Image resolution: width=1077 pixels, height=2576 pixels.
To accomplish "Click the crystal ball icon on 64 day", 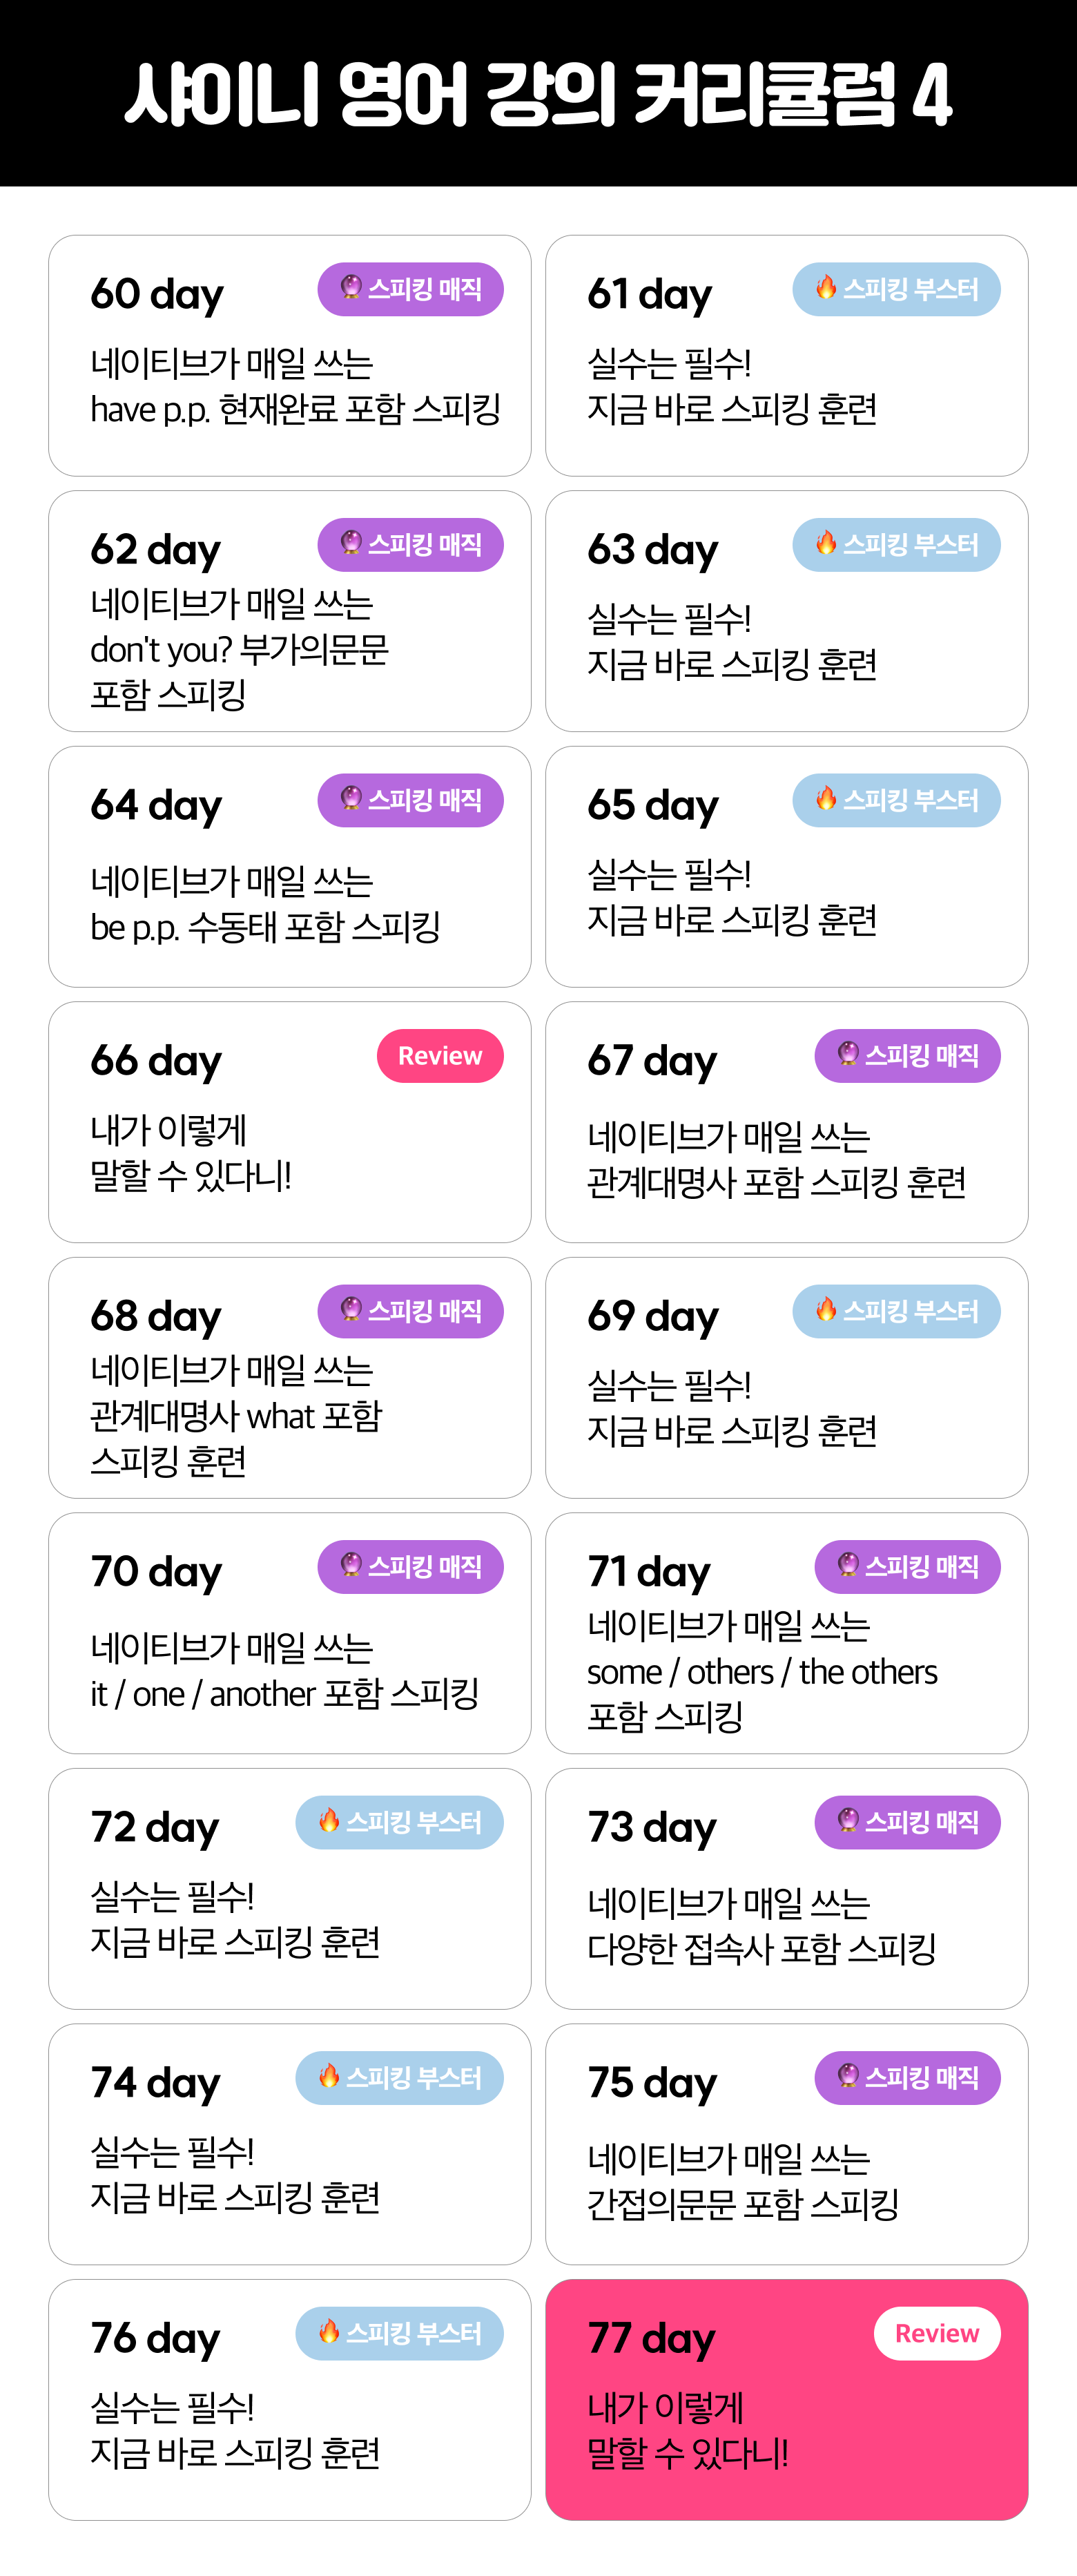I will tap(351, 799).
